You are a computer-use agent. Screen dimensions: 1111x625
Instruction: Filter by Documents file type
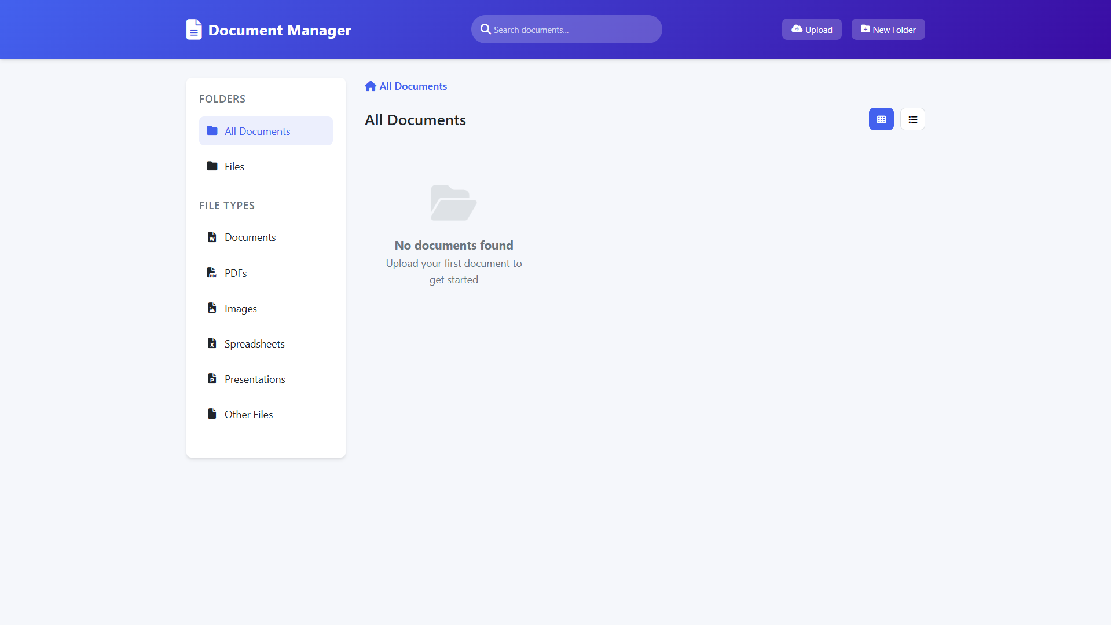point(266,237)
